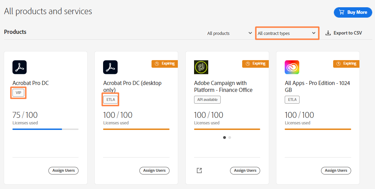This screenshot has height=189, width=375.
Task: Click the Adobe Campaign product icon
Action: click(201, 67)
